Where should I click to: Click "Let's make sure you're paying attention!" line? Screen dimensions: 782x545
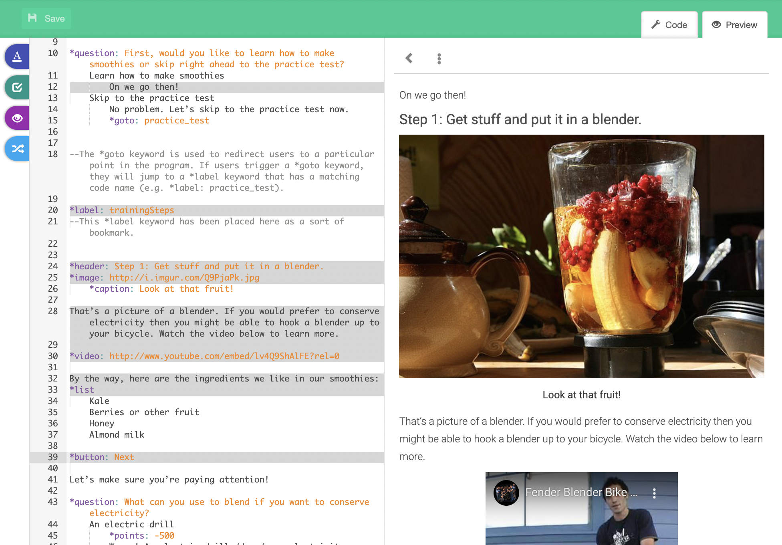coord(169,480)
